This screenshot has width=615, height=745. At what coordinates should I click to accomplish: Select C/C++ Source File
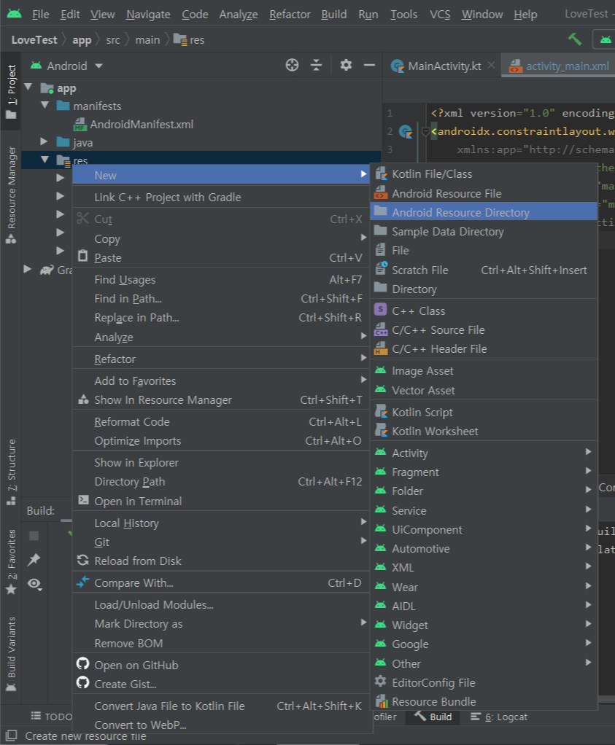484,329
